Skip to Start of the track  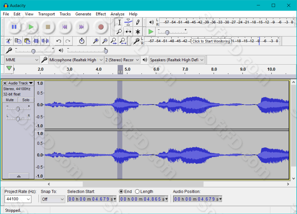65,27
